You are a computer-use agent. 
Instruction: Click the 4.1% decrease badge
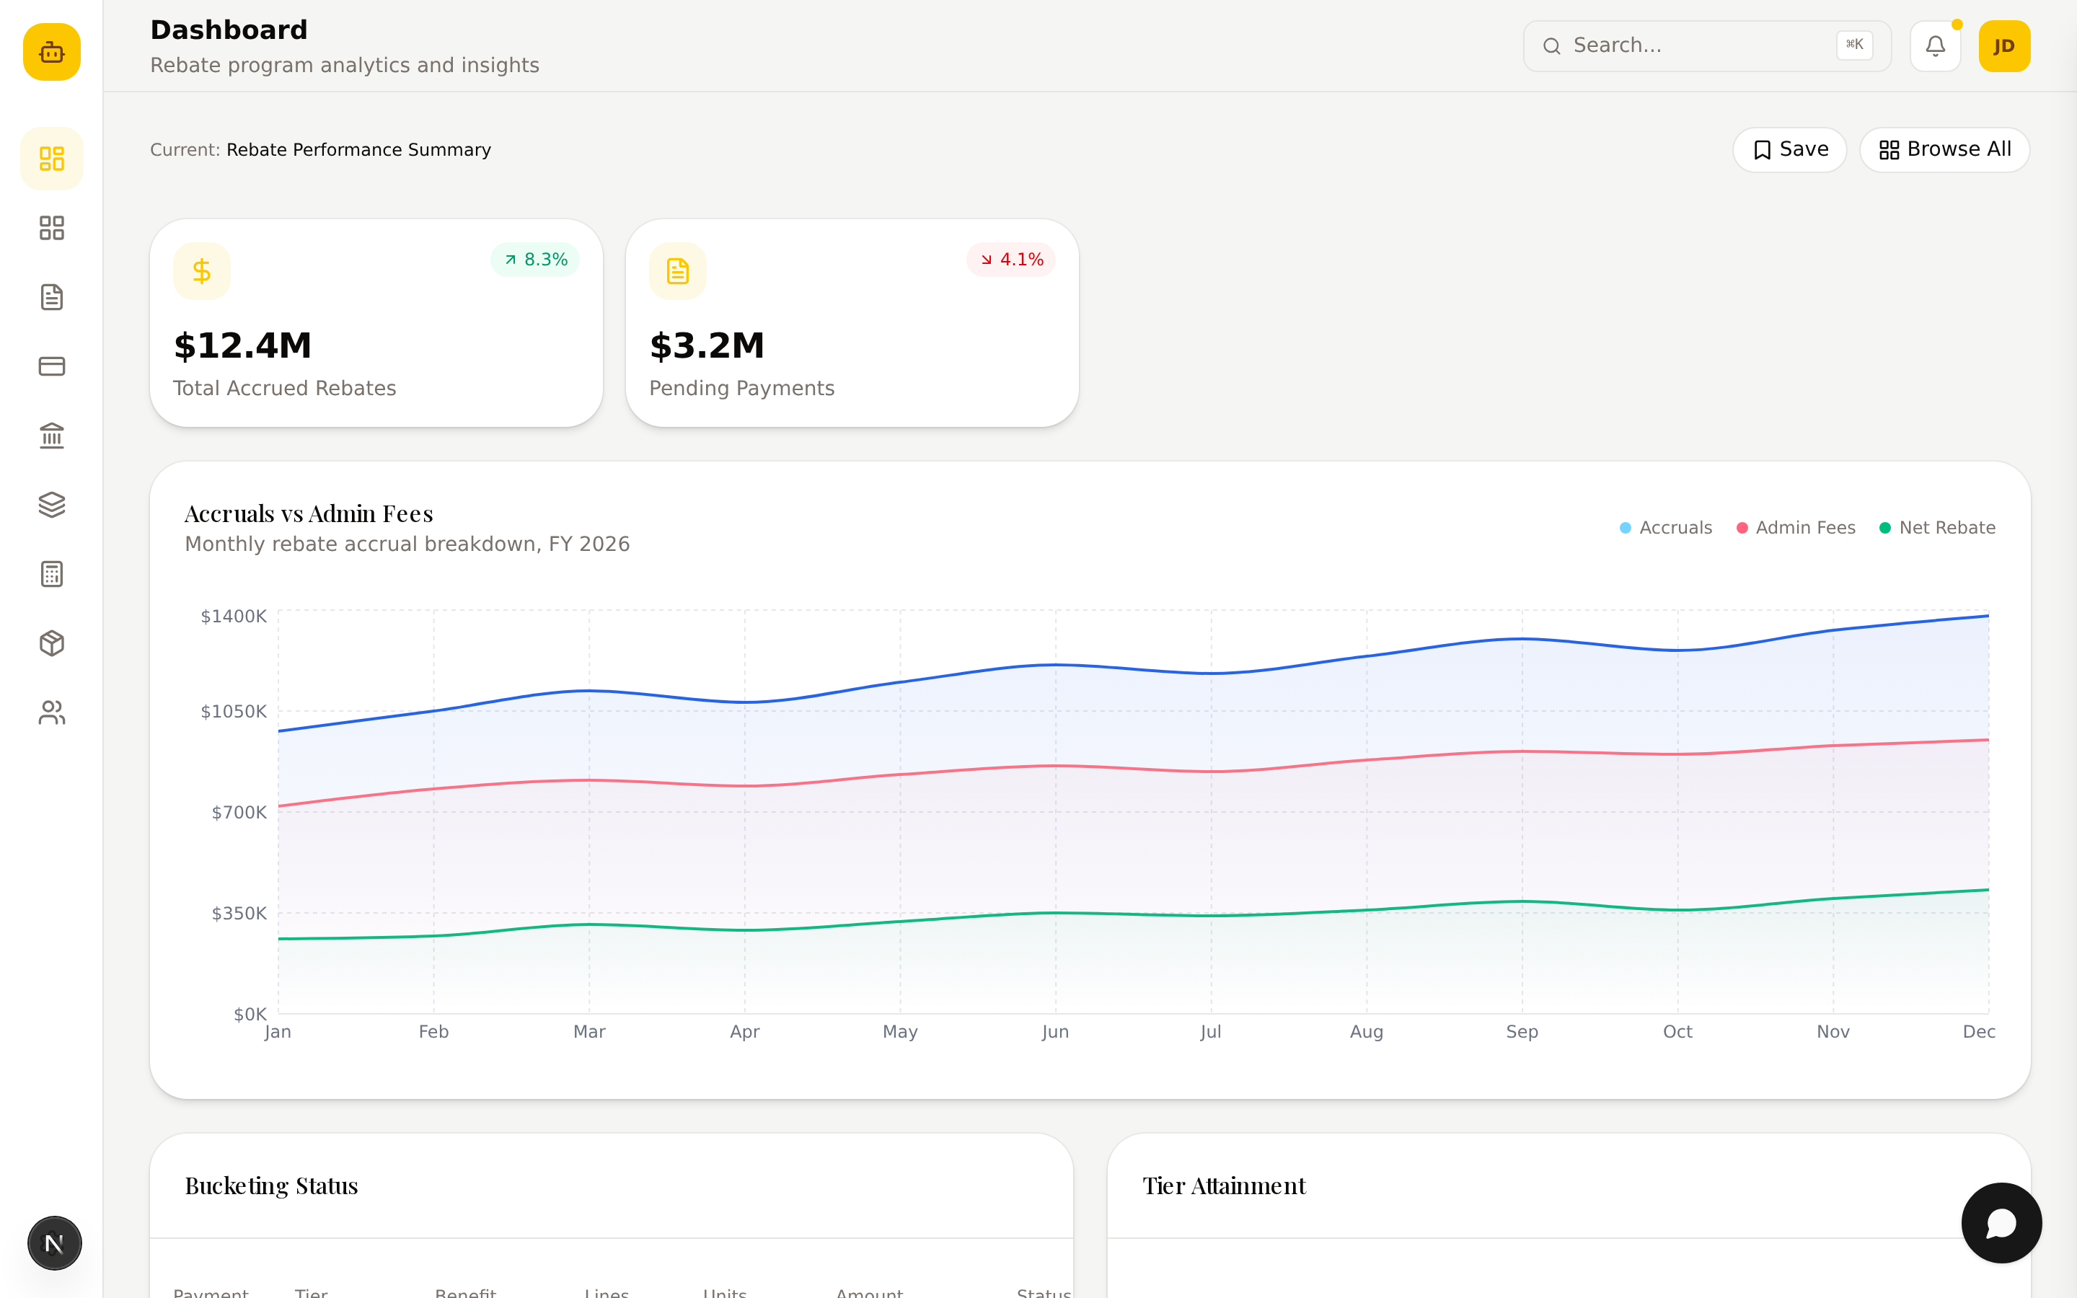(1011, 260)
